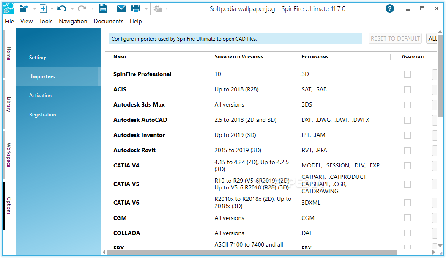Click the ".SAT, .SAB" extensions cell
The width and height of the screenshot is (446, 258).
pyautogui.click(x=313, y=90)
